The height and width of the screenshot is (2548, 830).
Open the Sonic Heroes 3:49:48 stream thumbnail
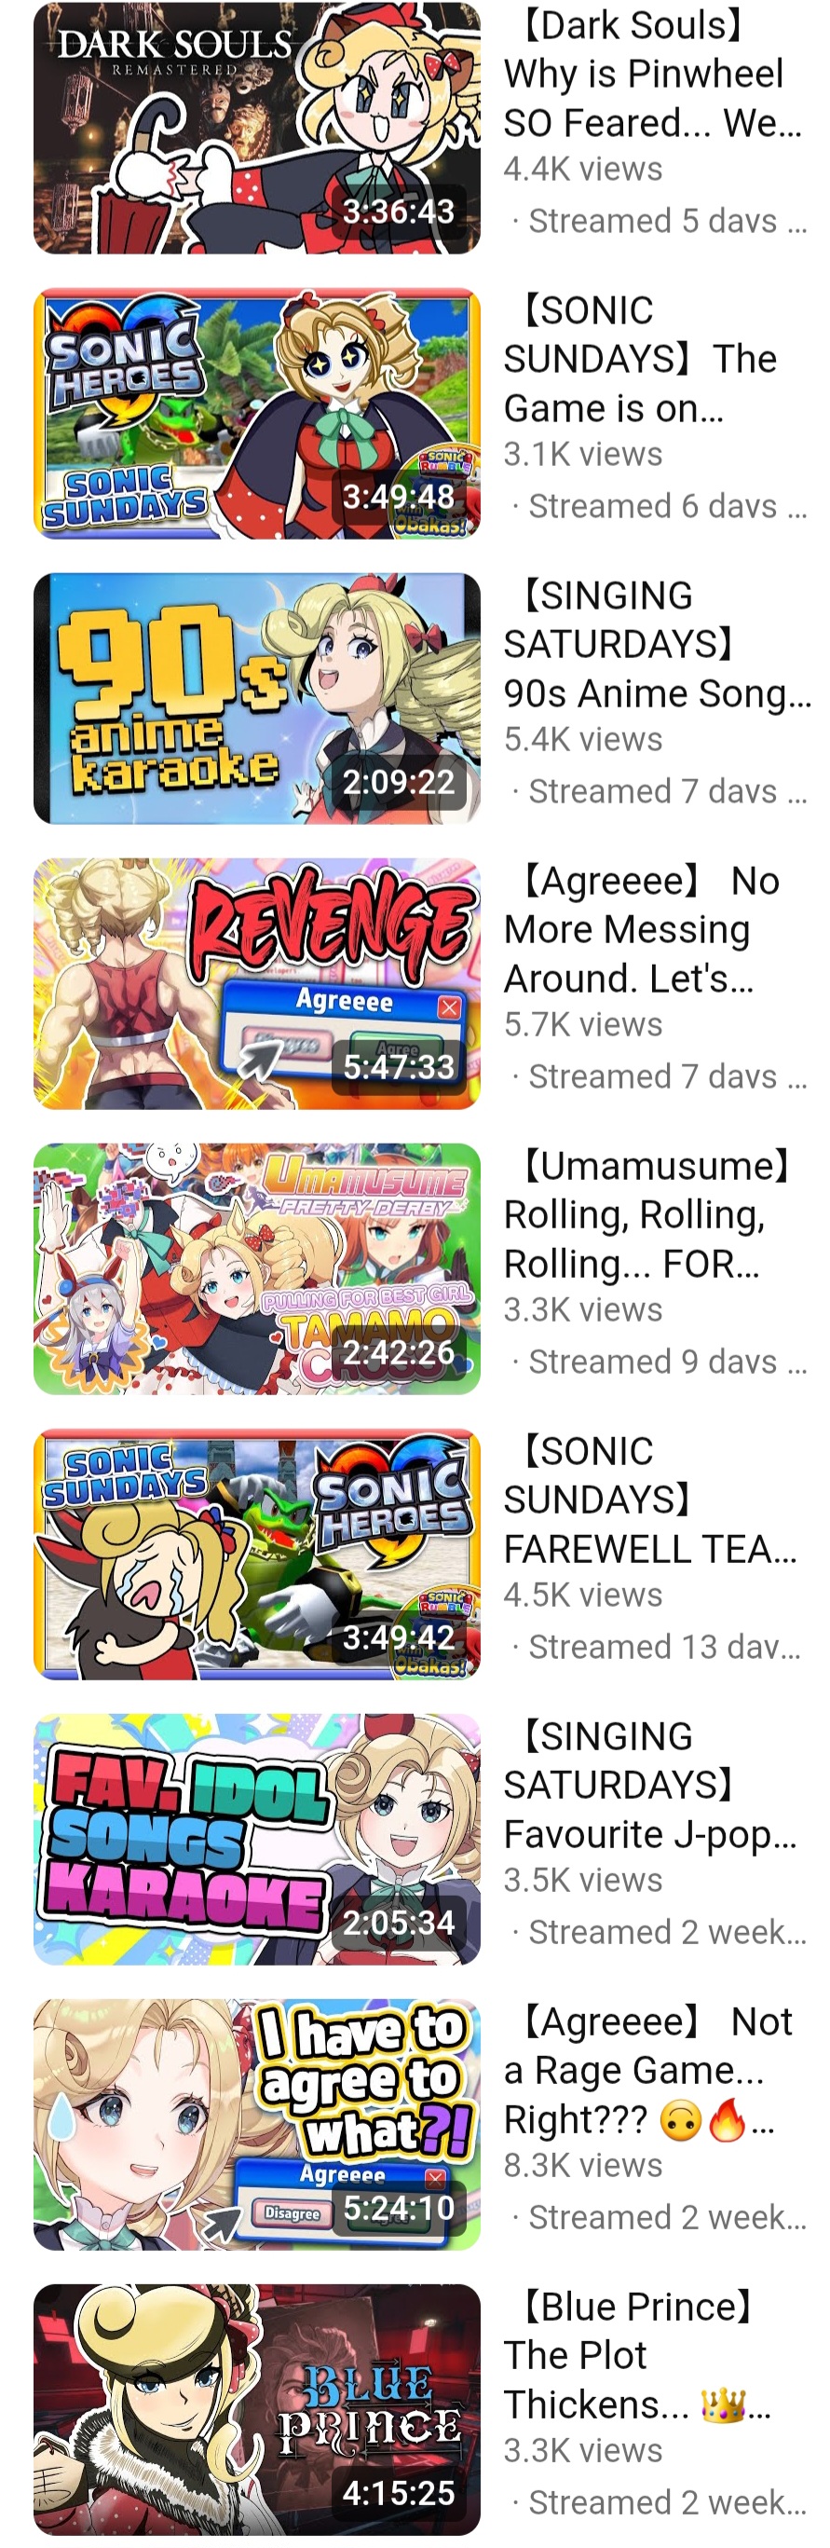257,414
